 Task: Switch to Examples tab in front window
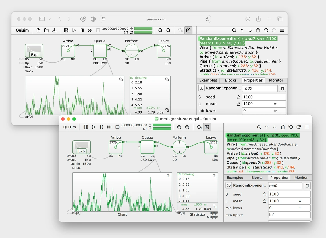pos(235,178)
